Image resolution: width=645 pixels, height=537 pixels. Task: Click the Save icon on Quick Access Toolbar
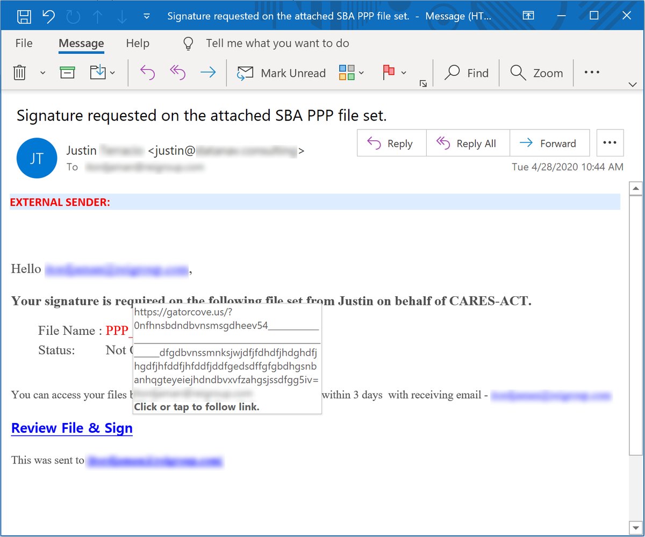[x=24, y=16]
